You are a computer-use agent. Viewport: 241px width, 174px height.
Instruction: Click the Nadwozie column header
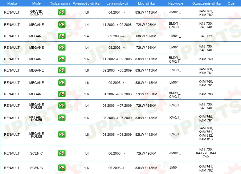click(x=176, y=3)
